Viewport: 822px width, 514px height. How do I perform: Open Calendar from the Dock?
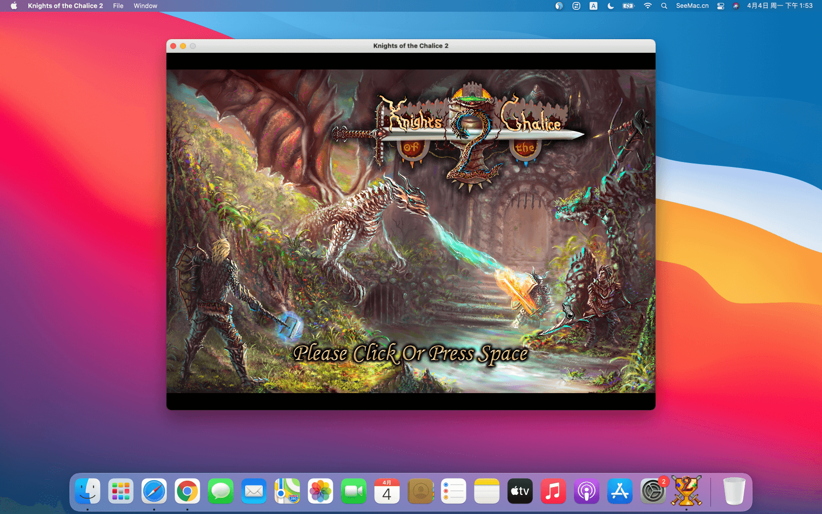pos(387,491)
